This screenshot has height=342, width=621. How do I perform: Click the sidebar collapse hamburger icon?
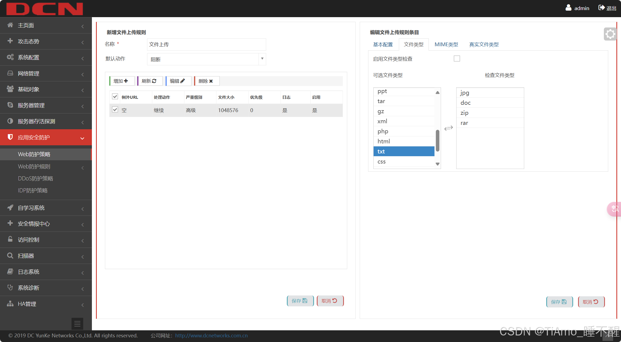[77, 323]
